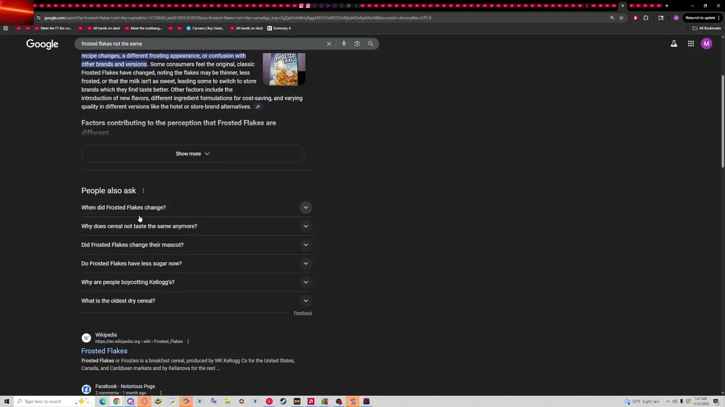Open the Google account avatar M
The image size is (725, 407).
pyautogui.click(x=706, y=44)
